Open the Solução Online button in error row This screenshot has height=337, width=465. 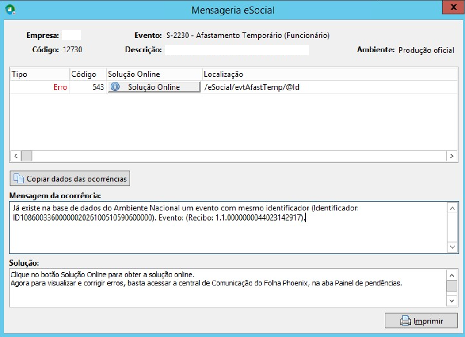pos(154,87)
